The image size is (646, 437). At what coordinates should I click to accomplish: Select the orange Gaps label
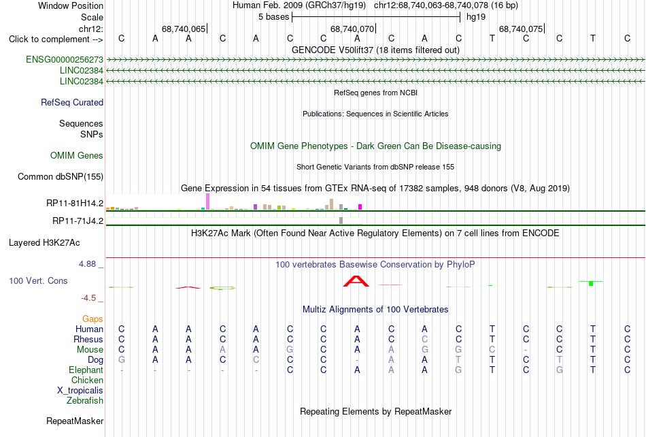point(92,319)
